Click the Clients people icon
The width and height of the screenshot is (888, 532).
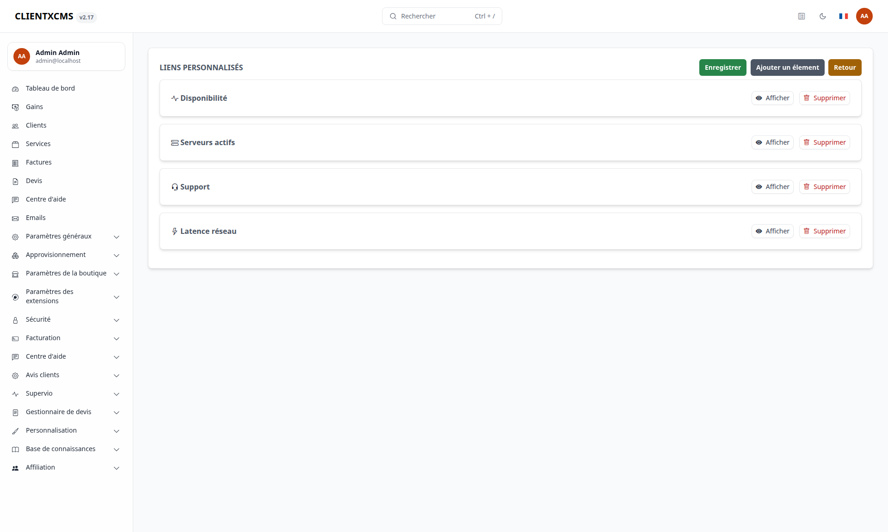point(15,126)
